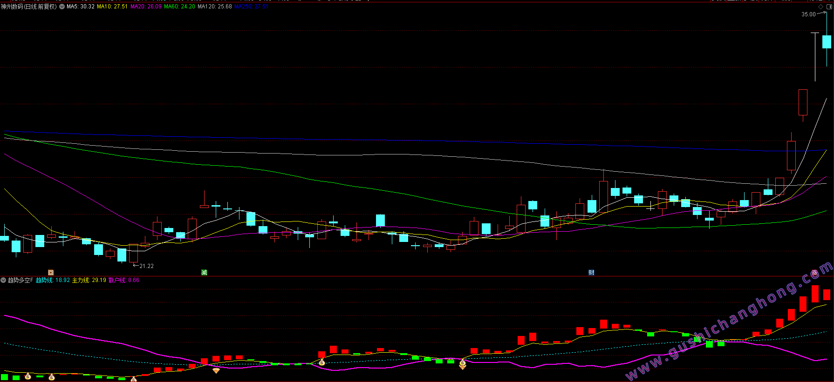This screenshot has width=834, height=382.
Task: Select the magenta 散户线: 8.66 value
Action: pos(124,280)
